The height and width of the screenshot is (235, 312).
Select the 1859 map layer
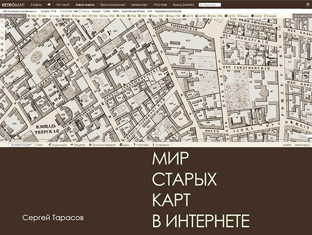click(66, 16)
